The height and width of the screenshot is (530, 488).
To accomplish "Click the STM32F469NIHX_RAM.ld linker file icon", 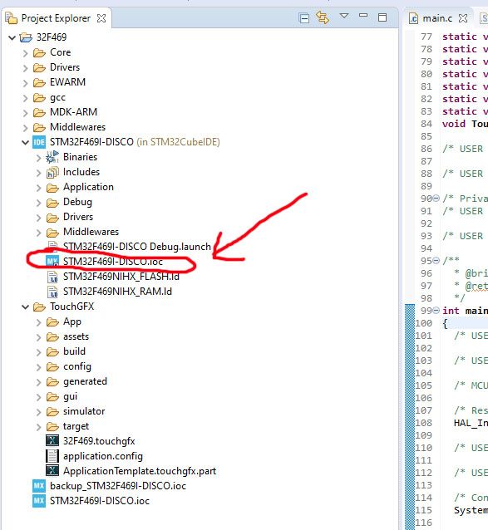I will (x=52, y=292).
